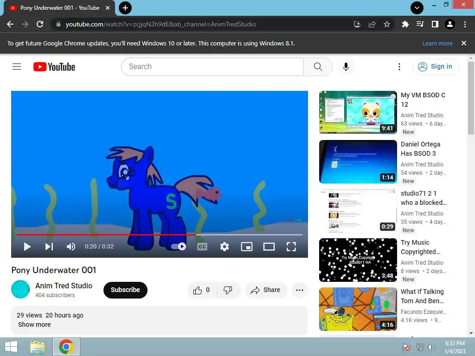Focus the YouTube Search field
475x356 pixels.
[x=212, y=67]
